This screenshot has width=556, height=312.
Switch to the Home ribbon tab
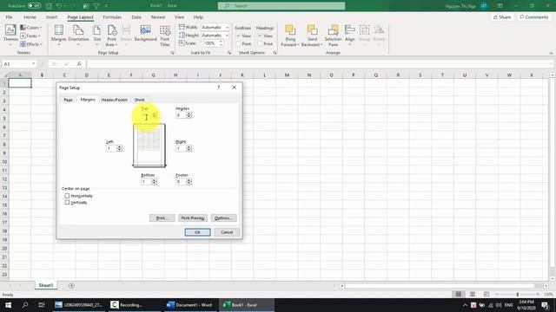(30, 17)
